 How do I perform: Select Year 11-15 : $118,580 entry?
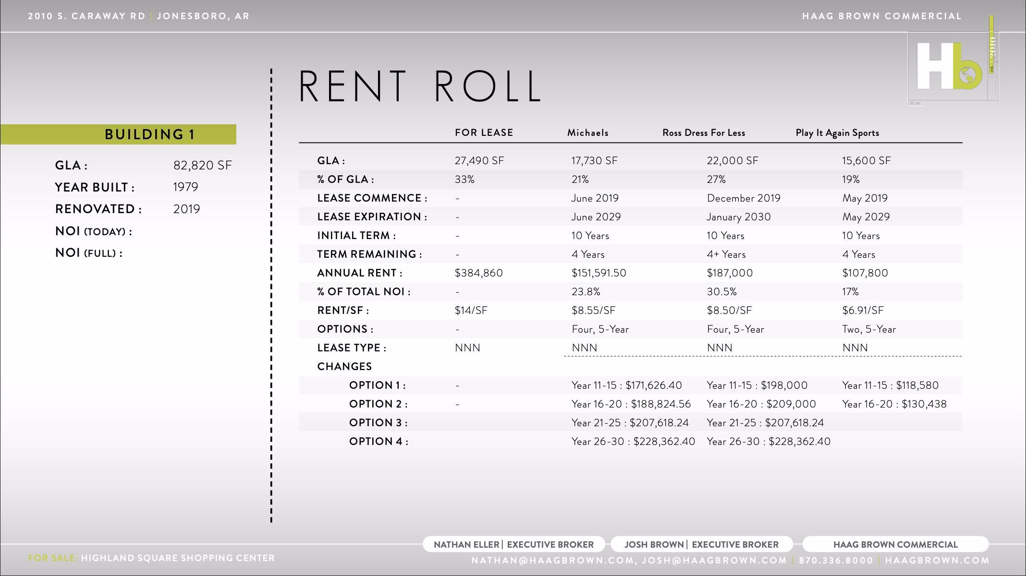[x=890, y=385]
